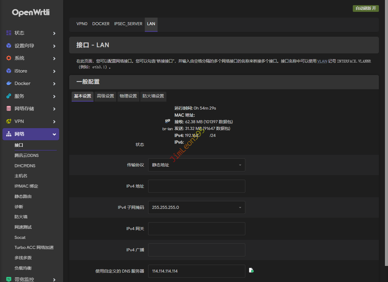Image resolution: width=388 pixels, height=282 pixels.
Task: Open the IPSEC_SERVER interface tab
Action: [128, 24]
